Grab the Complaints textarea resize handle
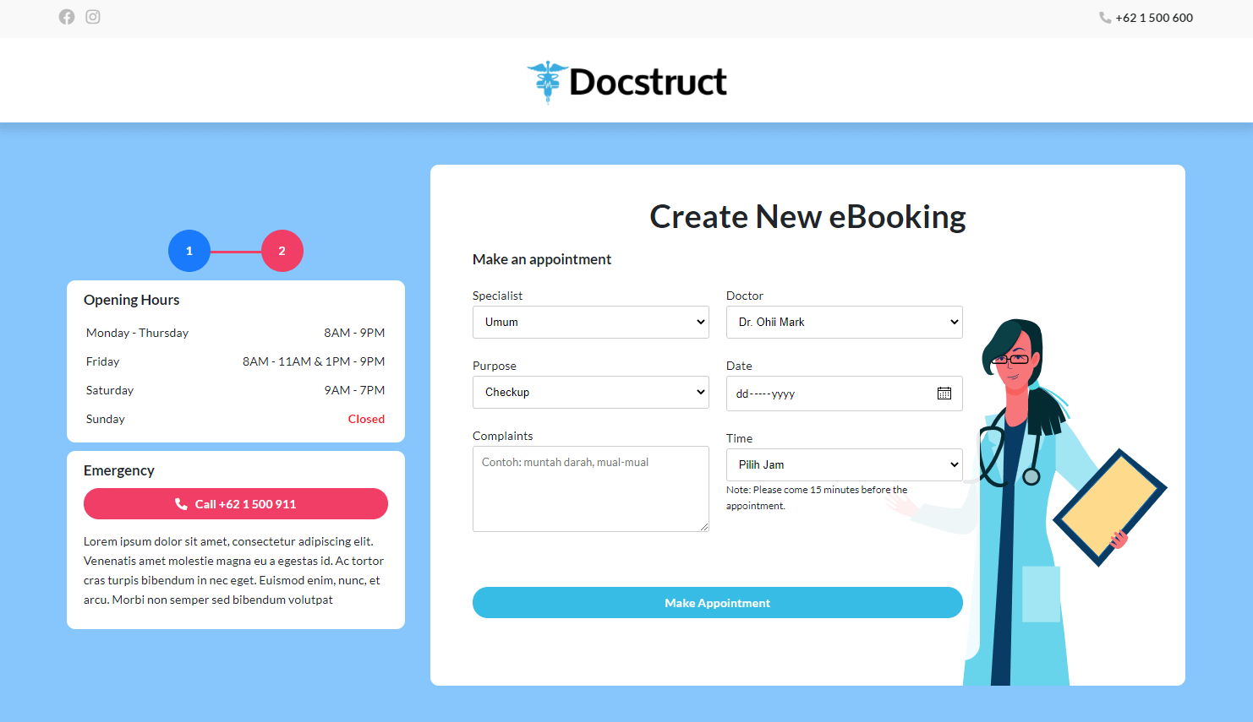This screenshot has width=1253, height=722. click(703, 526)
